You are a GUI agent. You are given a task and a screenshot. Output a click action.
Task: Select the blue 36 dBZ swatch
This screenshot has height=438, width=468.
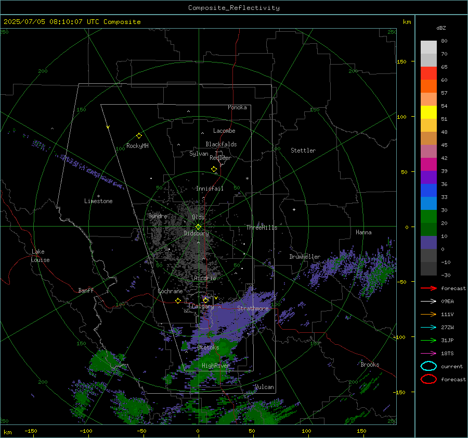[x=428, y=190]
